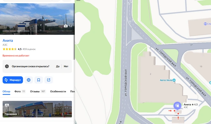
Task: Switch to the Обзор tab
Action: (6, 91)
